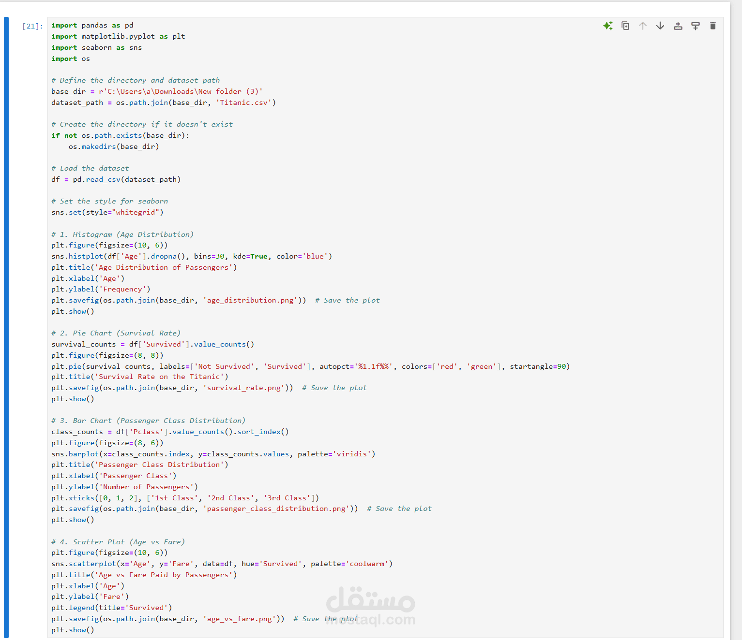This screenshot has height=640, width=742.
Task: Click the plt.xlabel('Passenger Class') line
Action: 114,476
